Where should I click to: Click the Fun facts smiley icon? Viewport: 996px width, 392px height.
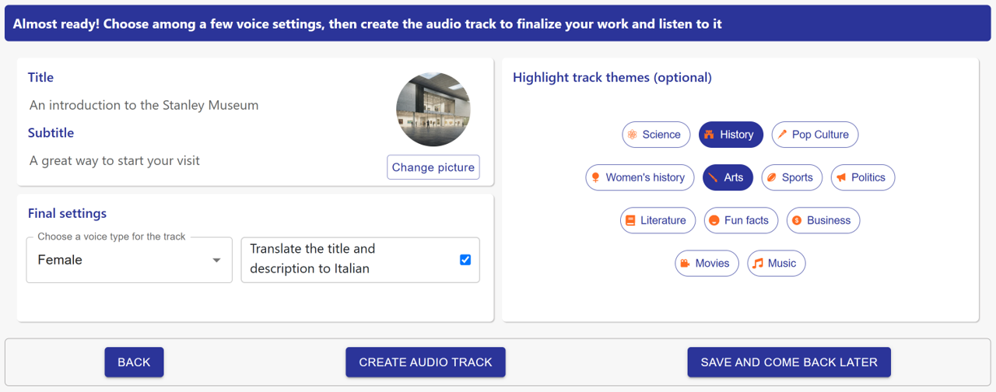714,220
